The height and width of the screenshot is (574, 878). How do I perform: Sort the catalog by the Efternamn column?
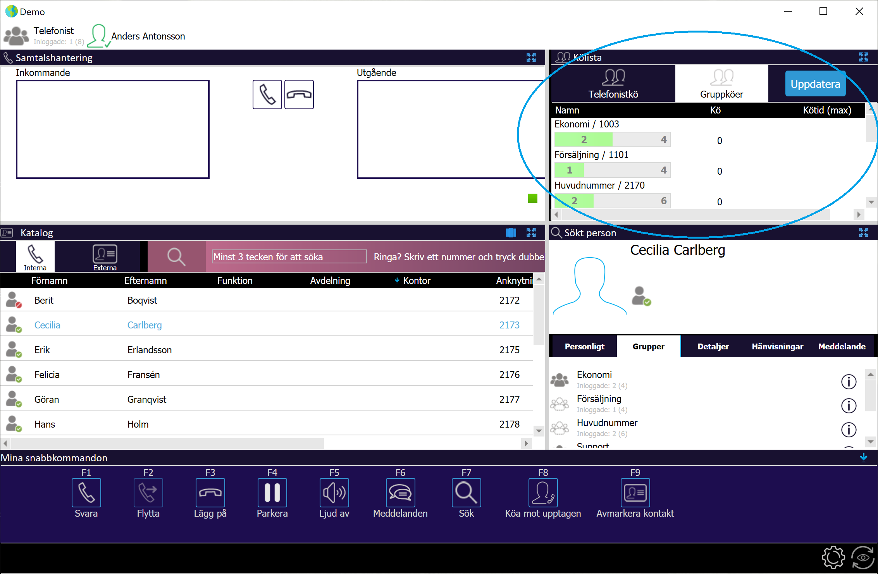pyautogui.click(x=146, y=280)
